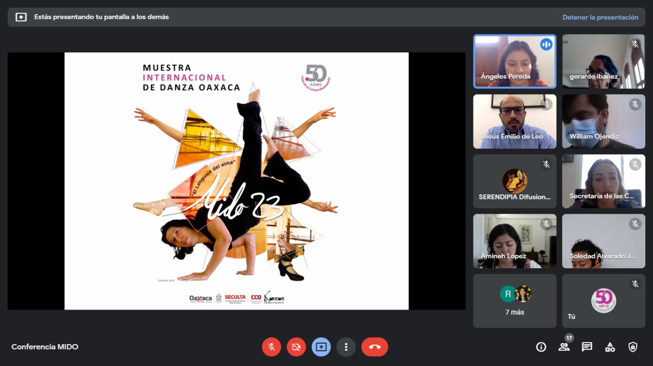The width and height of the screenshot is (653, 366).
Task: Select William Ojendiz video tile
Action: point(603,121)
